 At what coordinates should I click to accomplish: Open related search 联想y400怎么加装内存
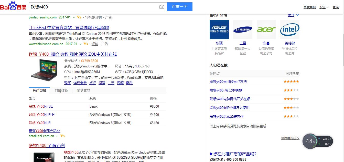click(x=227, y=116)
